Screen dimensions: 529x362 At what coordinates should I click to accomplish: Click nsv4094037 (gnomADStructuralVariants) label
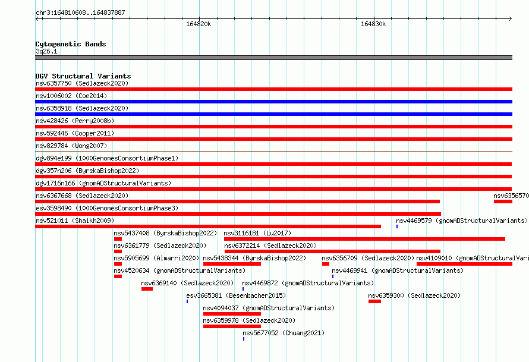(269, 308)
